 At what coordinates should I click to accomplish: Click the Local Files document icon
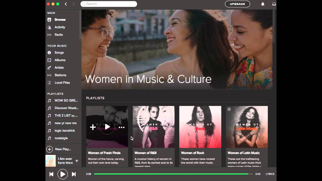coord(49,83)
